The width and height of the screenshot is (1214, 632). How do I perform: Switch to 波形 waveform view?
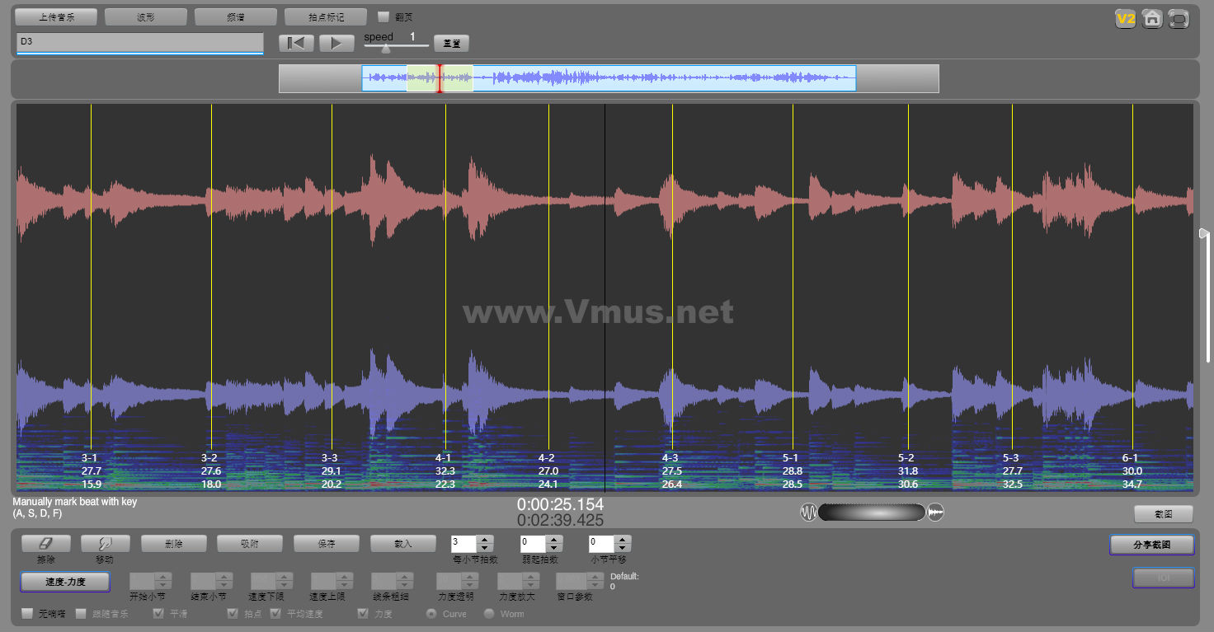[146, 16]
